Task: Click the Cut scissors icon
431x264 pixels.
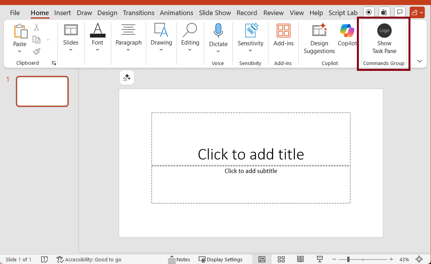Action: click(x=36, y=26)
